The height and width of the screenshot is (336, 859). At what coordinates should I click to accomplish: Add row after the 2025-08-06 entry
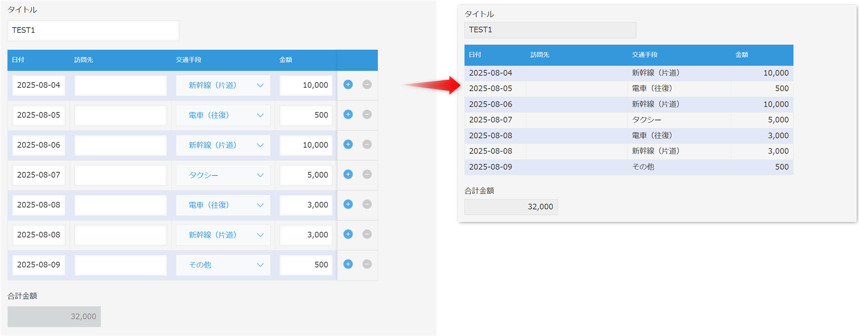pyautogui.click(x=348, y=145)
